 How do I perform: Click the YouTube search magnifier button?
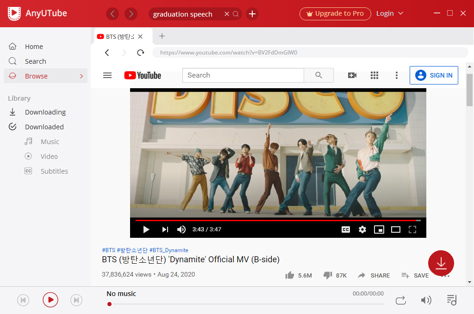coord(318,75)
